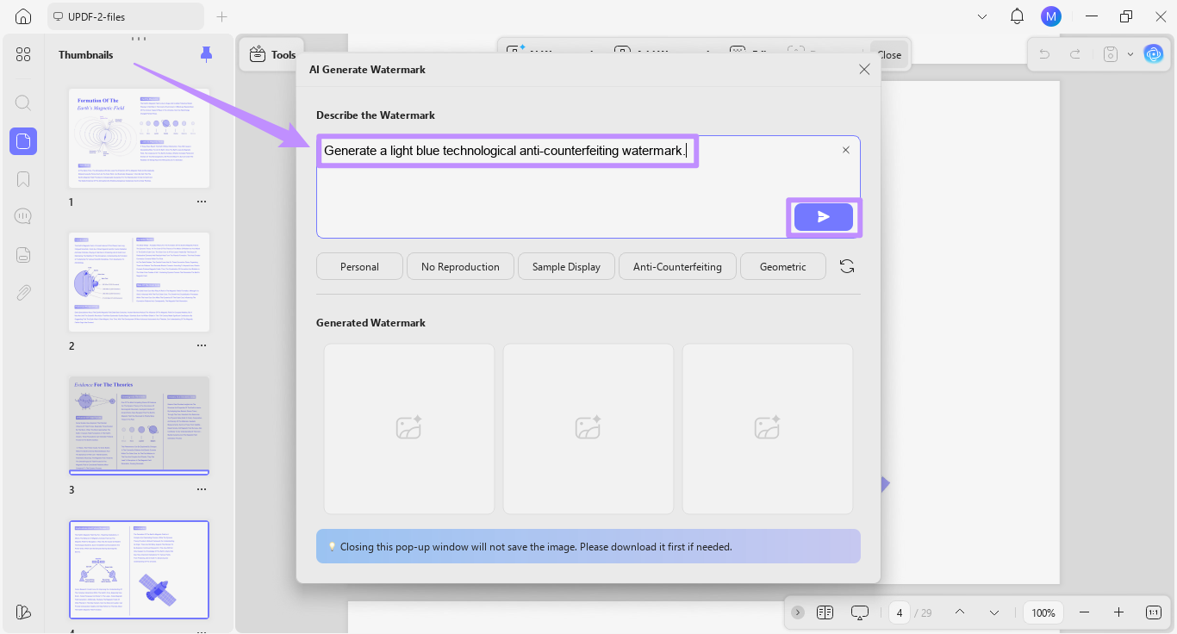Select the page thumbnails sidebar icon
This screenshot has width=1177, height=634.
click(x=23, y=141)
